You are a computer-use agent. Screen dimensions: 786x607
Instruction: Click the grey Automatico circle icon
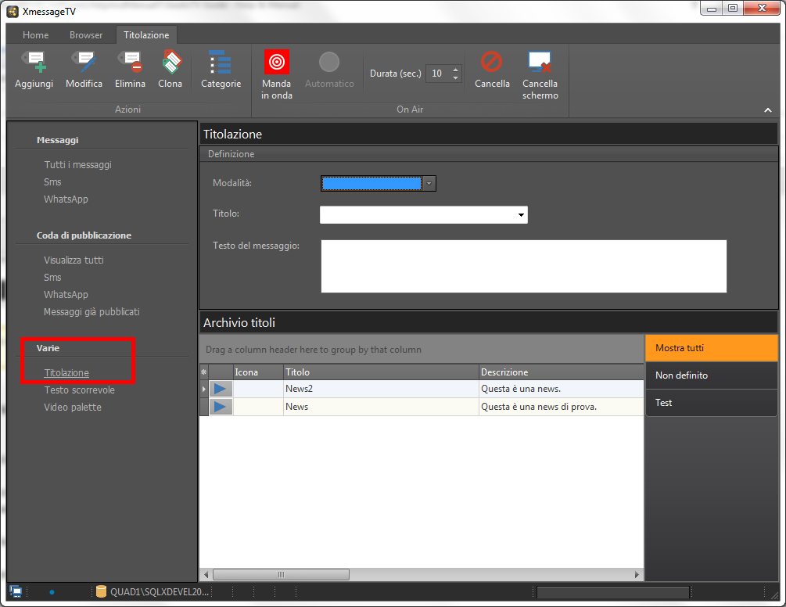tap(329, 62)
